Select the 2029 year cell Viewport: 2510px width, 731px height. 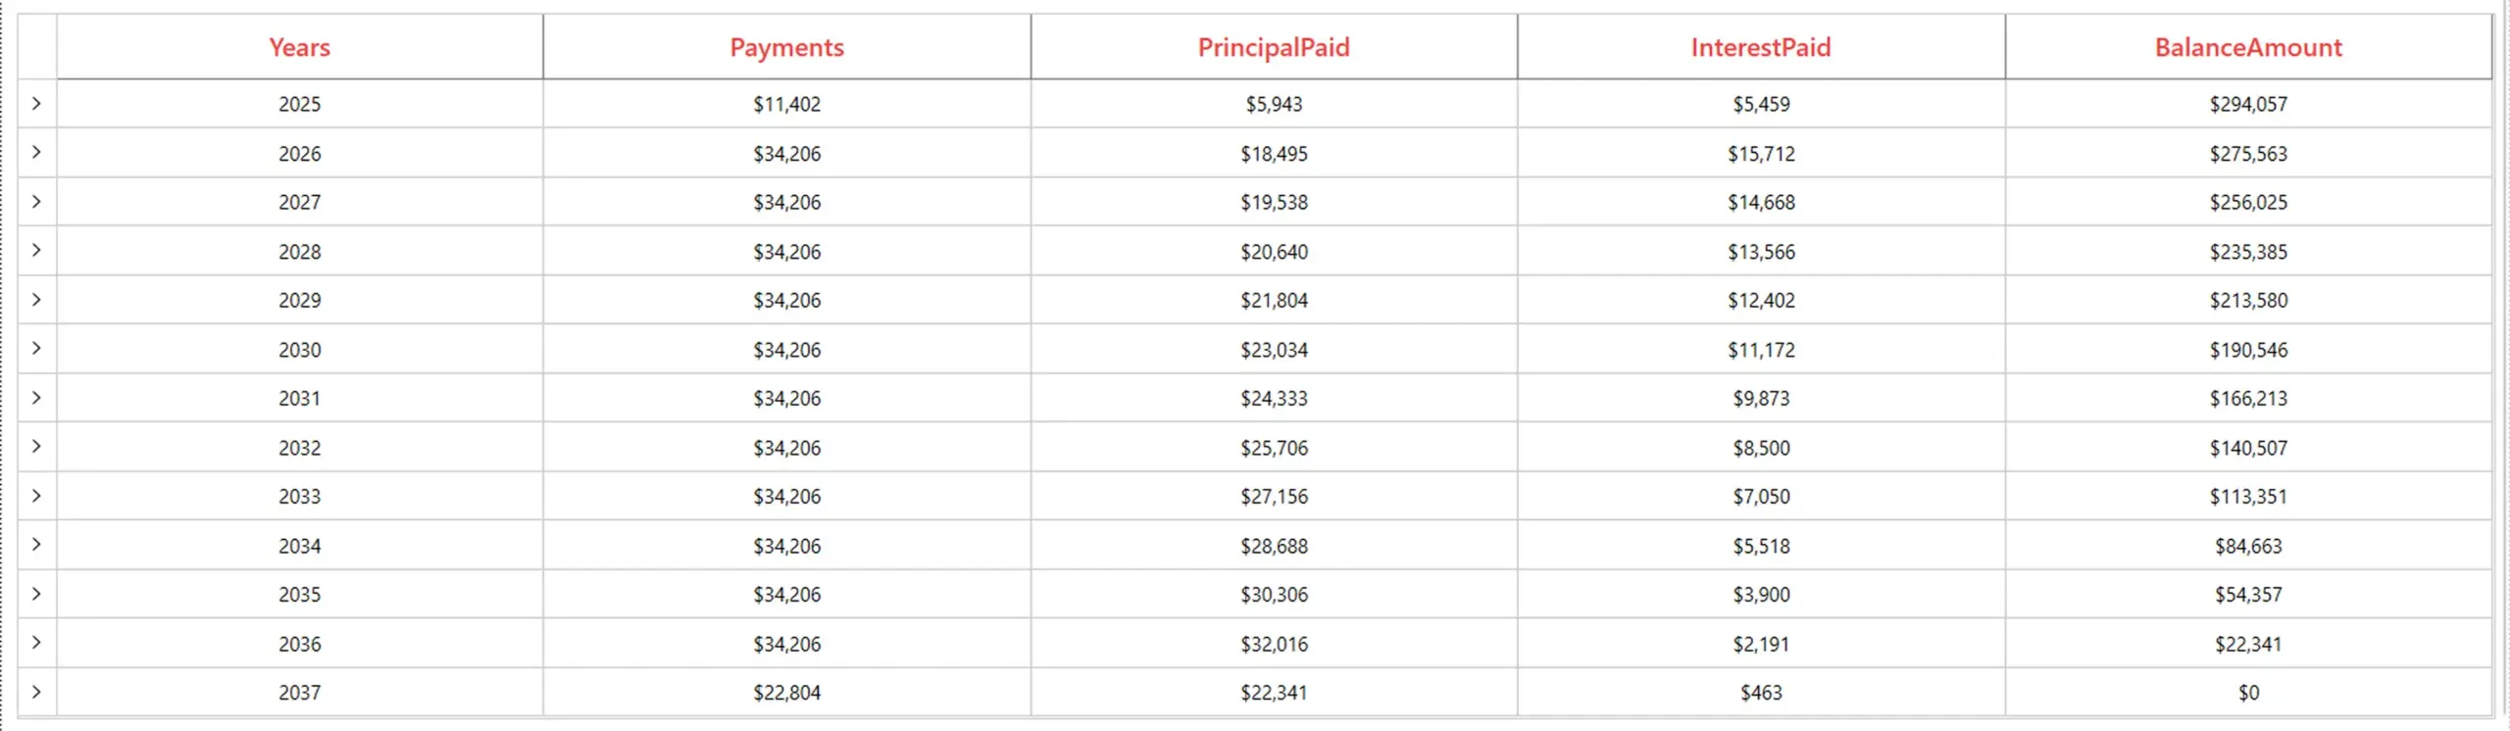click(298, 300)
